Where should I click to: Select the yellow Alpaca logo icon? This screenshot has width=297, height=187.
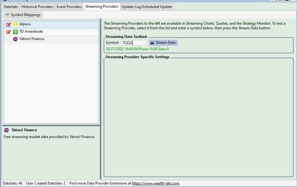coord(15,24)
